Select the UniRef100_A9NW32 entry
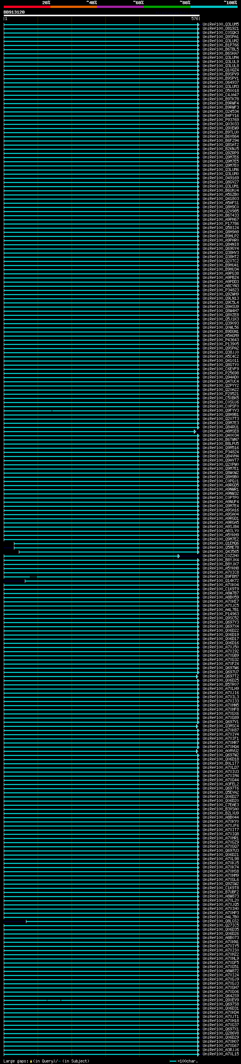Image resolution: width=241 pixels, height=1064 pixels. click(221, 494)
